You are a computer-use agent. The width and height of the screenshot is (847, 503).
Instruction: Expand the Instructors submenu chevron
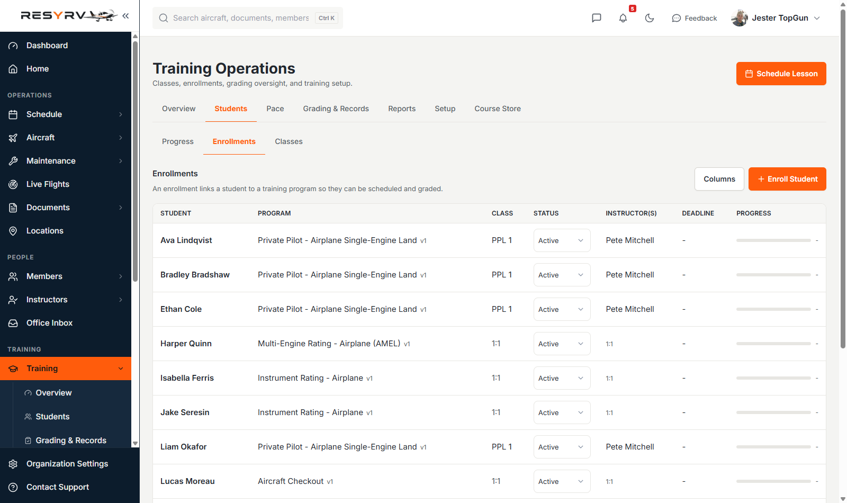(121, 300)
